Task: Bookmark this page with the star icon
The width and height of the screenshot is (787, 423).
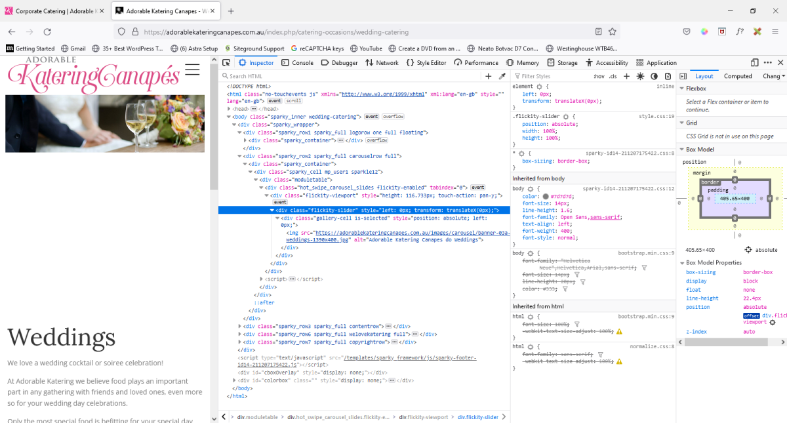Action: 612,31
